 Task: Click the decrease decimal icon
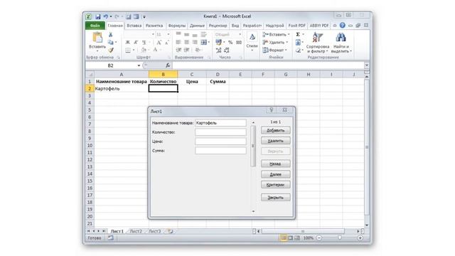[x=227, y=50]
